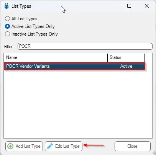Close the window using the X icon
Screen dimensions: 156x155
point(147,6)
